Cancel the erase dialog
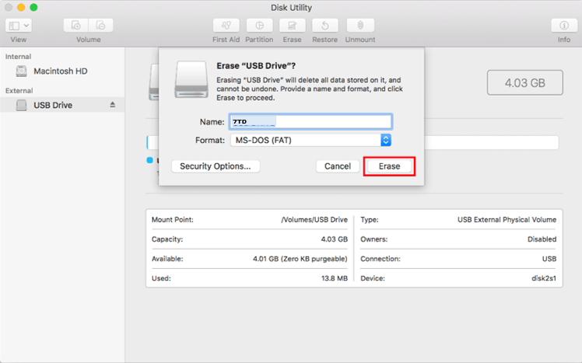This screenshot has height=363, width=582. point(338,166)
